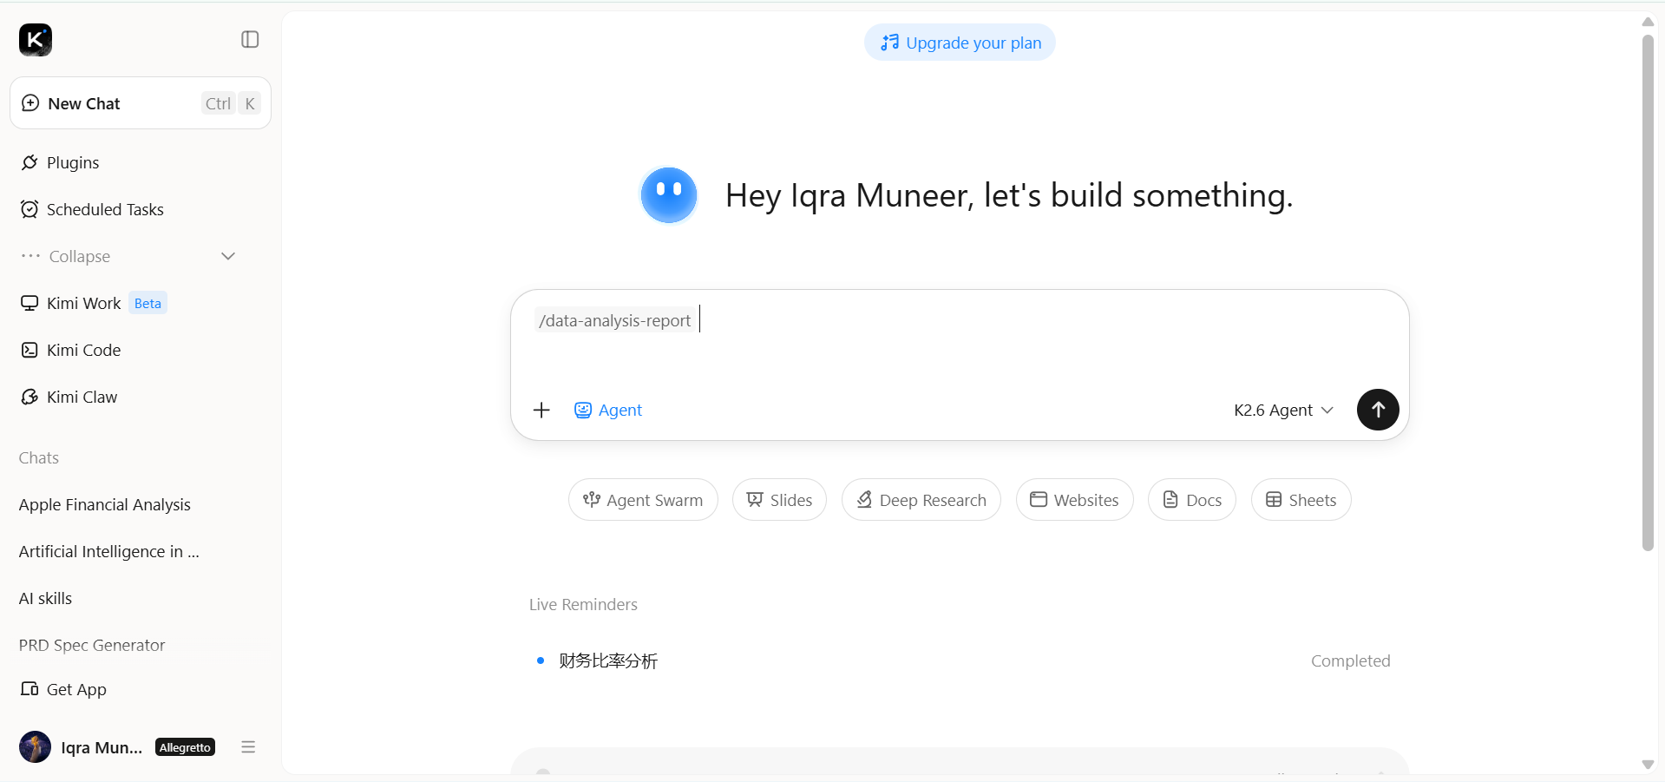Click the Deep Research icon
This screenshot has width=1665, height=782.
coord(864,500)
